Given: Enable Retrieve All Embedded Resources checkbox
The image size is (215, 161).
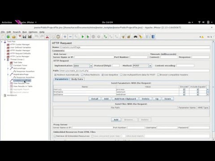Looking at the screenshot, I should [x=55, y=136].
